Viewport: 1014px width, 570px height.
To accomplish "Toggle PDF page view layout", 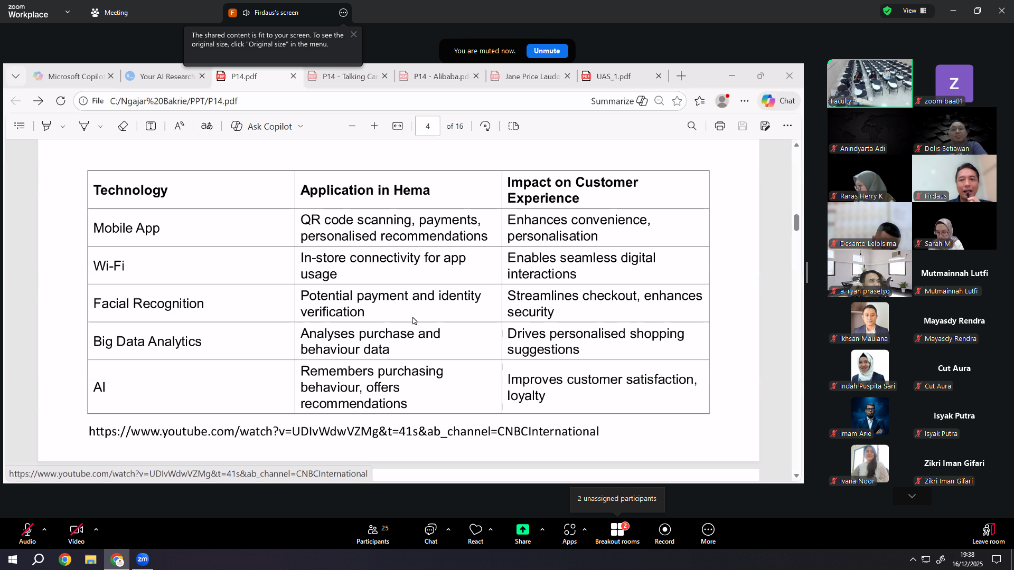I will pos(513,126).
